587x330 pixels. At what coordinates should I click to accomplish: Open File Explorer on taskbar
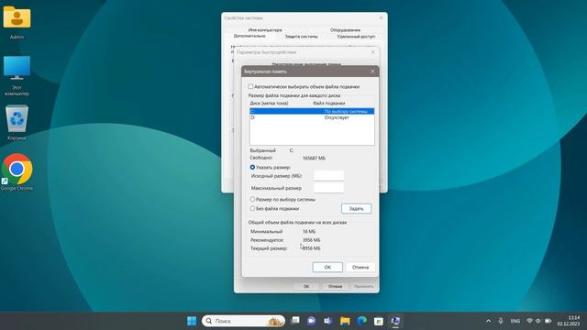[x=345, y=321]
